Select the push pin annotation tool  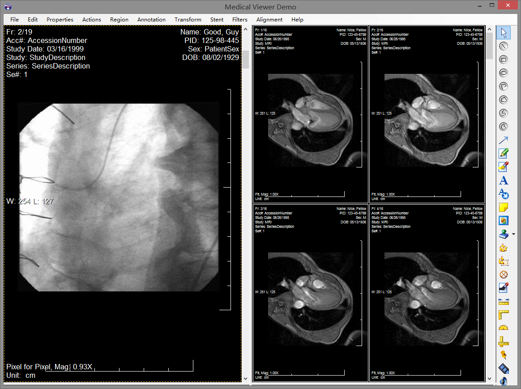click(x=504, y=355)
